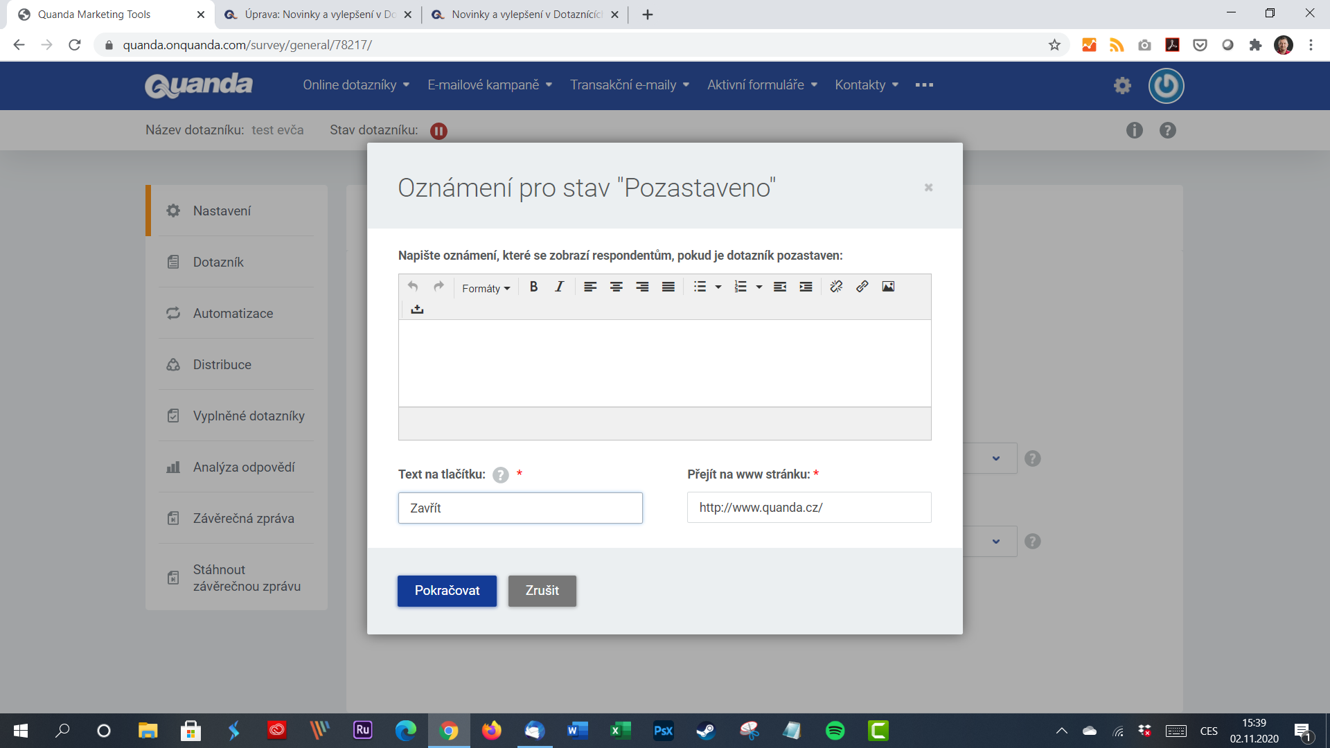This screenshot has height=748, width=1330.
Task: Open the Formáty dropdown menu
Action: tap(484, 287)
